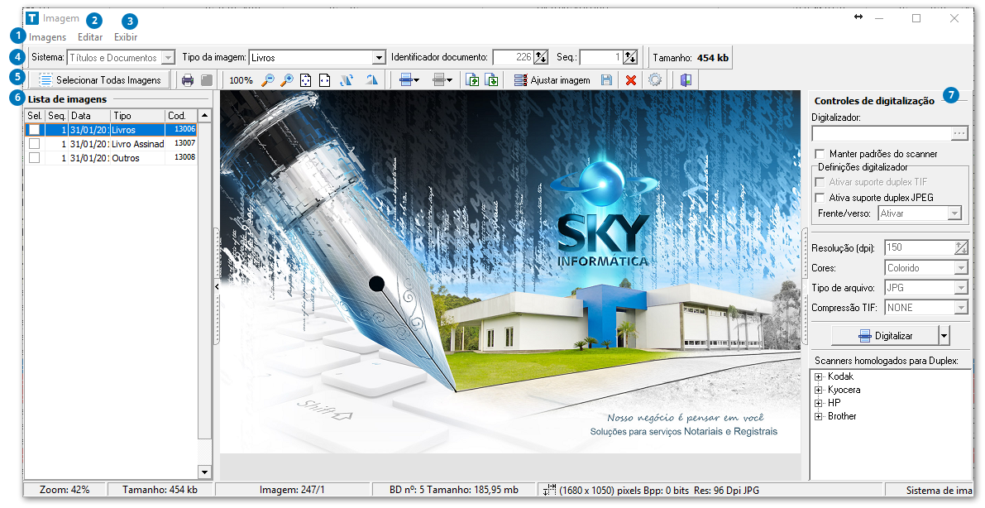Click the settings gear icon in the toolbar
The height and width of the screenshot is (508, 985).
point(655,80)
